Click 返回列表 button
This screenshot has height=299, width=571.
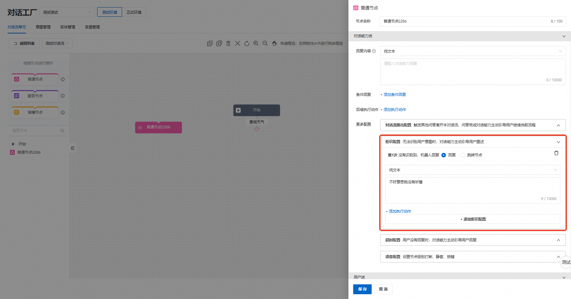[x=24, y=43]
